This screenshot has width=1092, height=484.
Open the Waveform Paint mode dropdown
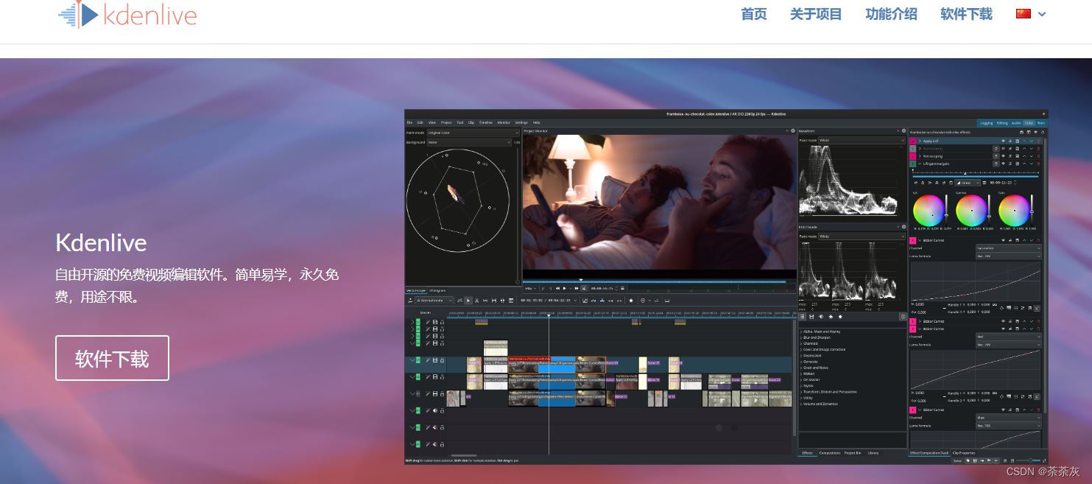pyautogui.click(x=862, y=140)
